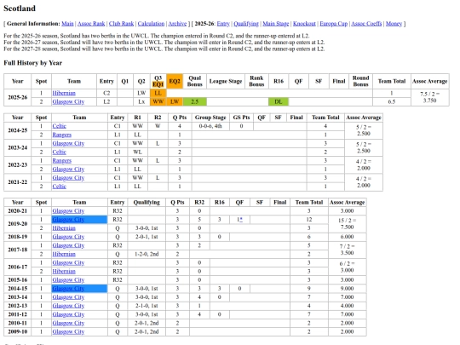Click the orange EQ2 column header
The image size is (460, 345).
point(175,81)
